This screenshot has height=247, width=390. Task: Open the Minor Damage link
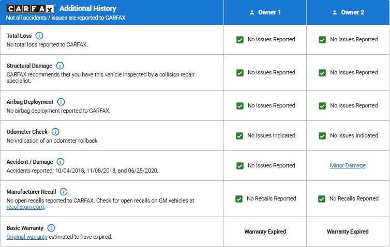coord(348,166)
